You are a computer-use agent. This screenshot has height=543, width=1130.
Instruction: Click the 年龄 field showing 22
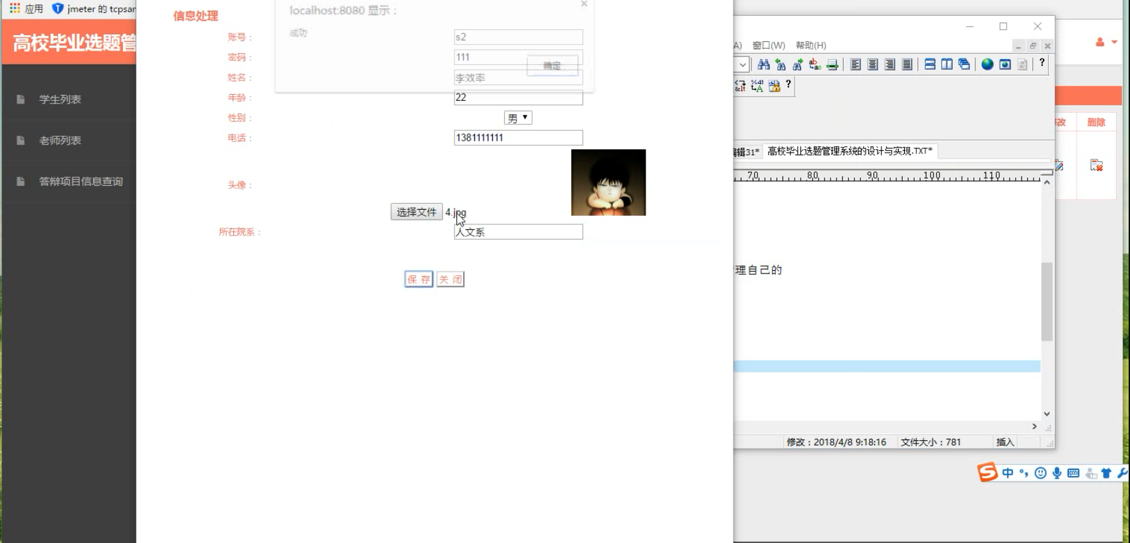[x=518, y=98]
